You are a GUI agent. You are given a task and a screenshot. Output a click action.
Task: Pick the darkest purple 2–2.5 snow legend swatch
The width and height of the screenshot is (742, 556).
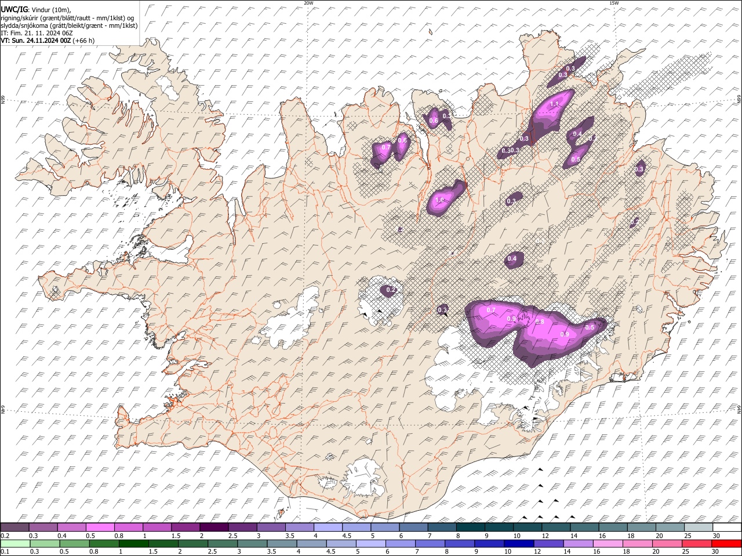pyautogui.click(x=214, y=528)
